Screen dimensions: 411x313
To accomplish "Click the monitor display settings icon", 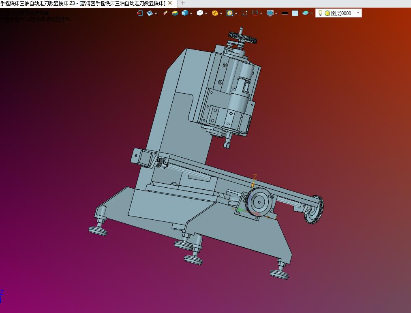I will pos(270,13).
